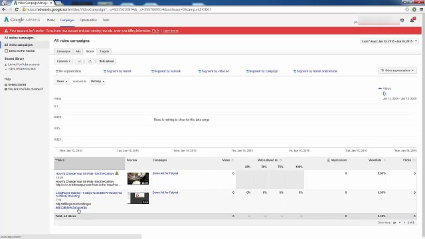
Task: Open the Other segmentations dropdown
Action: click(397, 70)
